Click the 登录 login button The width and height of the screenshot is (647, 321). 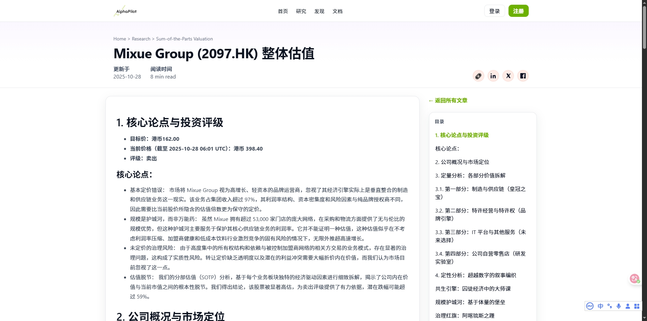click(494, 11)
